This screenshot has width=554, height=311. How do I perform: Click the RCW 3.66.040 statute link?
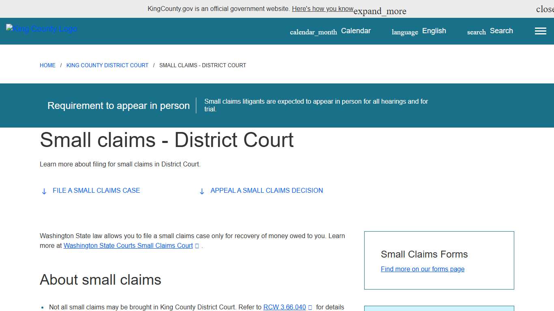click(x=284, y=307)
